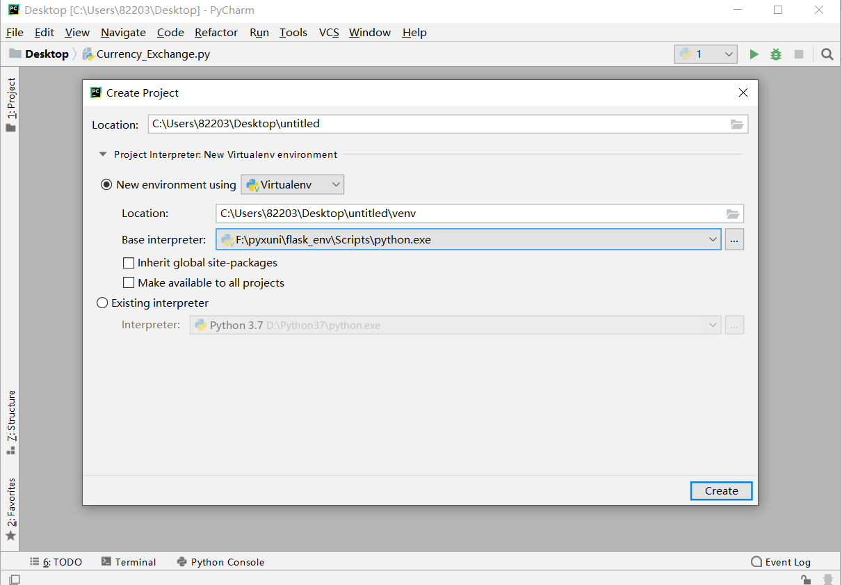
Task: Open the TODO tool window
Action: (x=56, y=562)
